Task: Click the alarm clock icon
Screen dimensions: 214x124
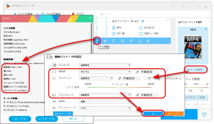Action: pyautogui.click(x=204, y=114)
